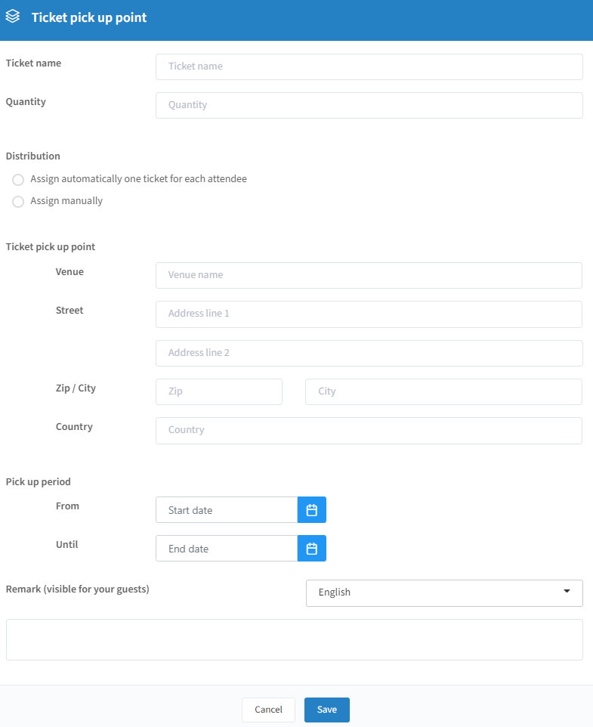Click the Start date text field

227,509
